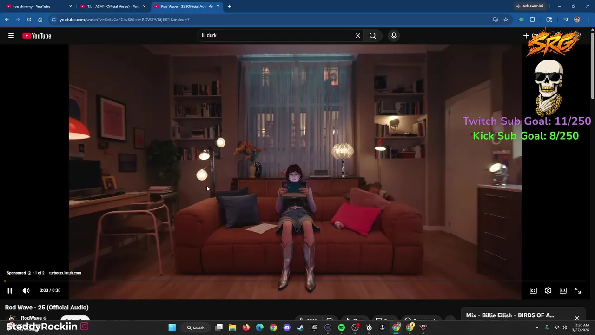This screenshot has height=335, width=595.
Task: Open volume settings from the tray speaker
Action: pos(564,328)
